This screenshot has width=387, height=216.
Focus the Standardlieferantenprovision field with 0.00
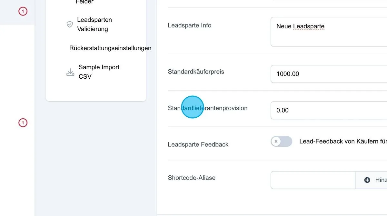click(x=329, y=110)
